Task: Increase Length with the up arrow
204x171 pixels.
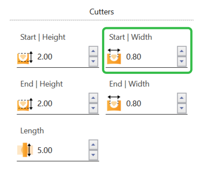Action: [x=93, y=145]
